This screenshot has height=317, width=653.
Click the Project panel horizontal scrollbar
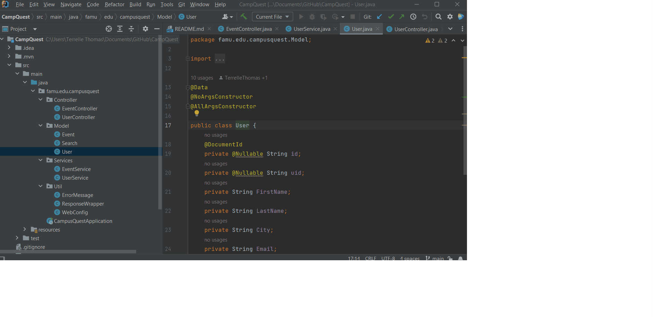68,252
